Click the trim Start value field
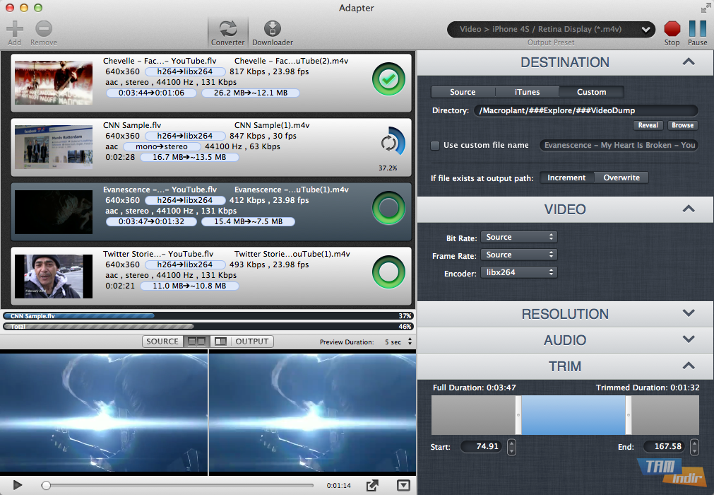Screen dimensions: 714x495 click(482, 447)
